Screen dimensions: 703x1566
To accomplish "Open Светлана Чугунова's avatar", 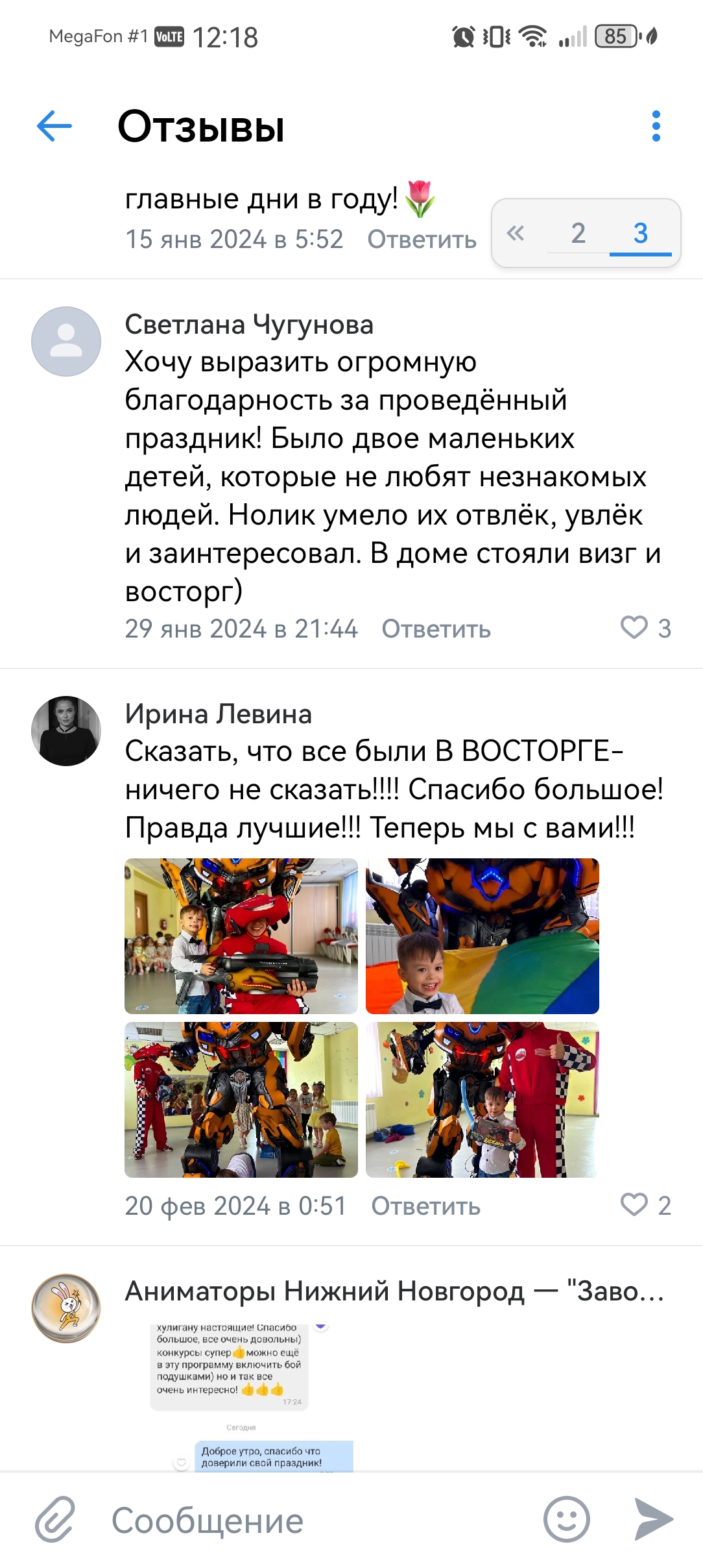I will (66, 342).
